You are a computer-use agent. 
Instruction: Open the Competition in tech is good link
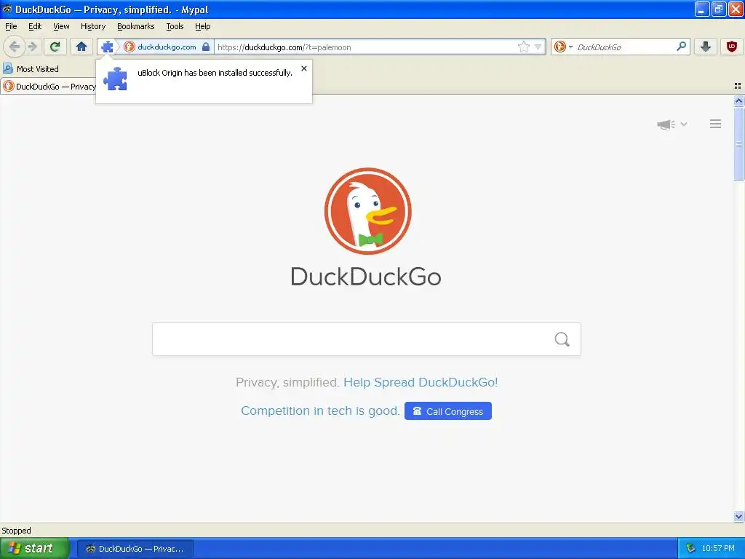(320, 411)
